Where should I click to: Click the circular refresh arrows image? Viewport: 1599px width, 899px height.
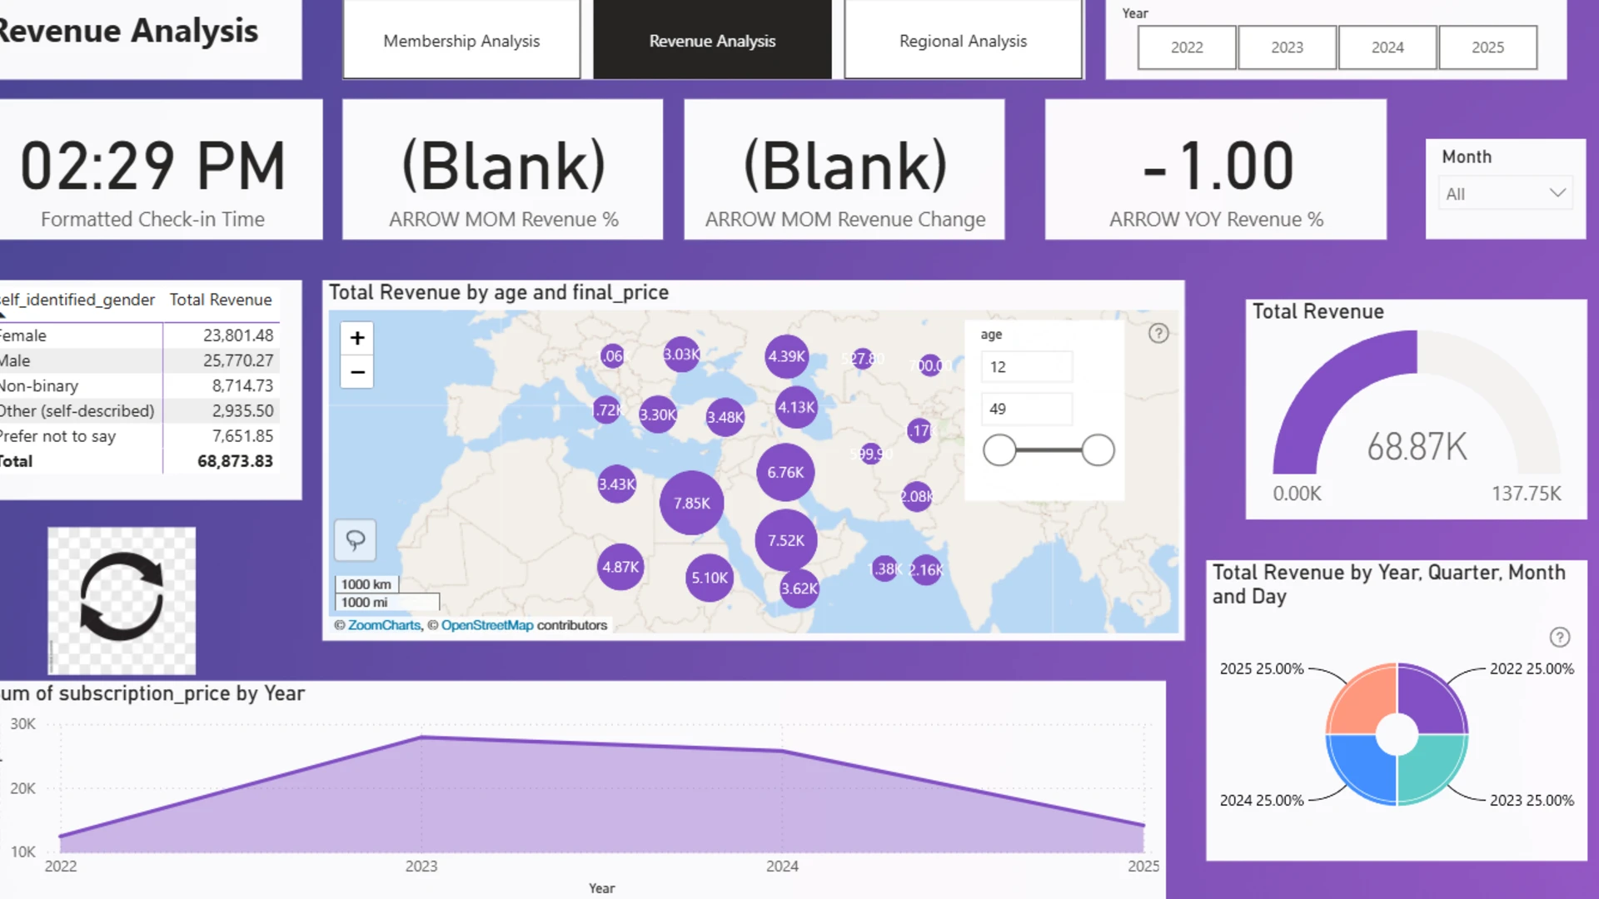tap(122, 600)
